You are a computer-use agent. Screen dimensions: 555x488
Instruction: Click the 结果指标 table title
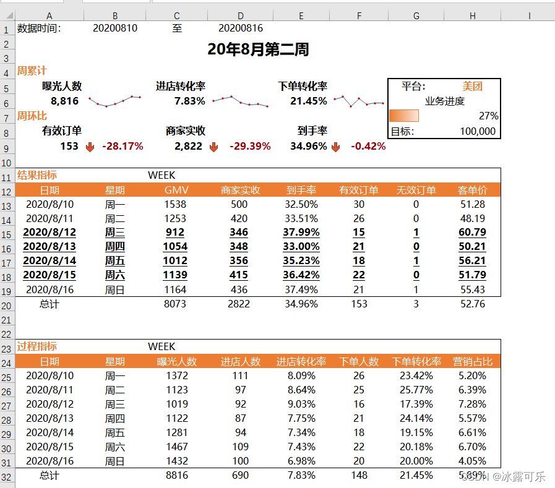pyautogui.click(x=37, y=175)
